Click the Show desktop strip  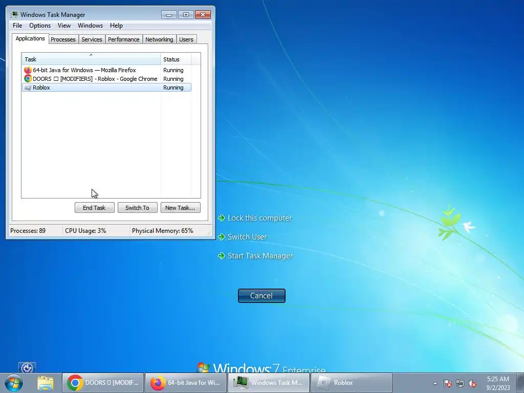coord(521,383)
